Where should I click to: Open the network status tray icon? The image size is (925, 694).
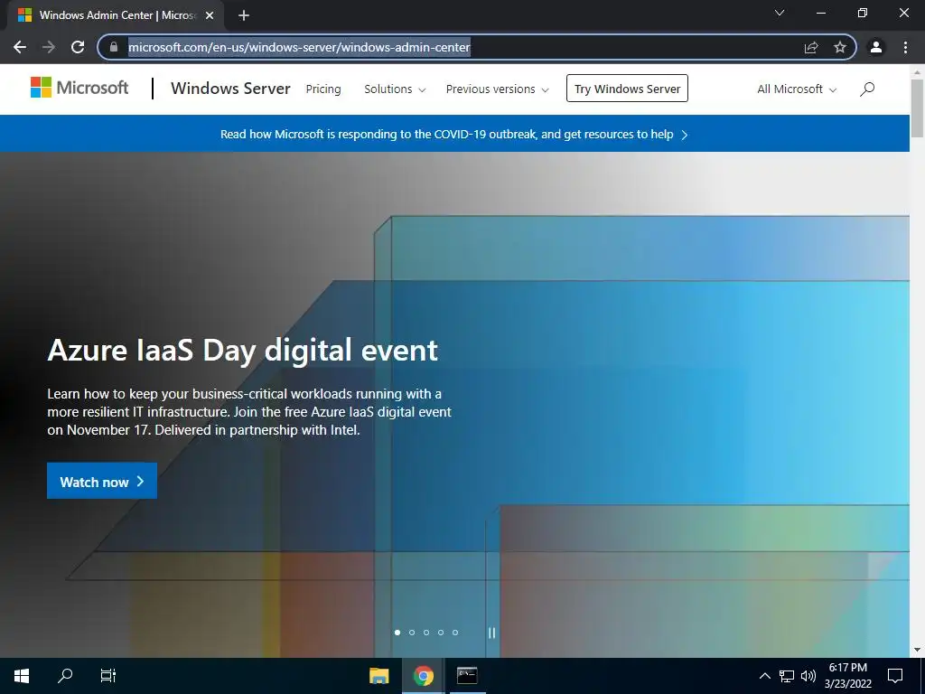tap(787, 676)
